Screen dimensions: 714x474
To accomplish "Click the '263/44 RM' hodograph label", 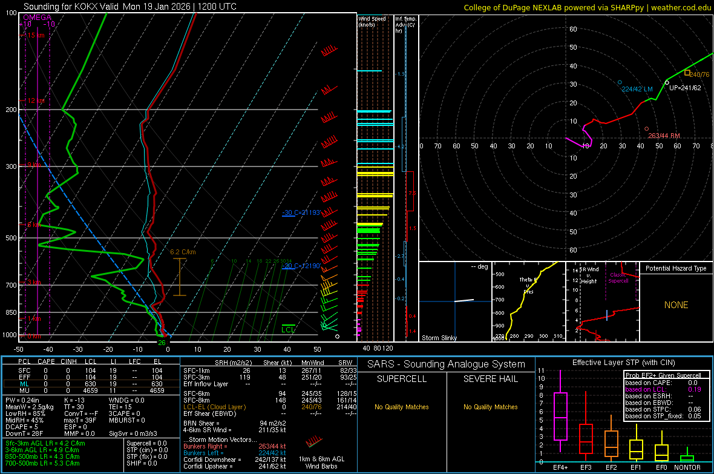I will (x=664, y=136).
